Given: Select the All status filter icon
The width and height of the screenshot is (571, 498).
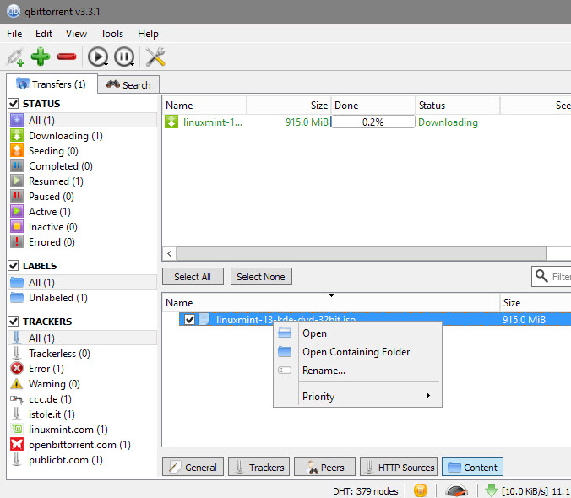Looking at the screenshot, I should (x=17, y=120).
